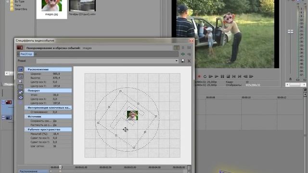This screenshot has height=173, width=308.
Task: Click Play From Start in preview transport
Action: click(x=211, y=76)
